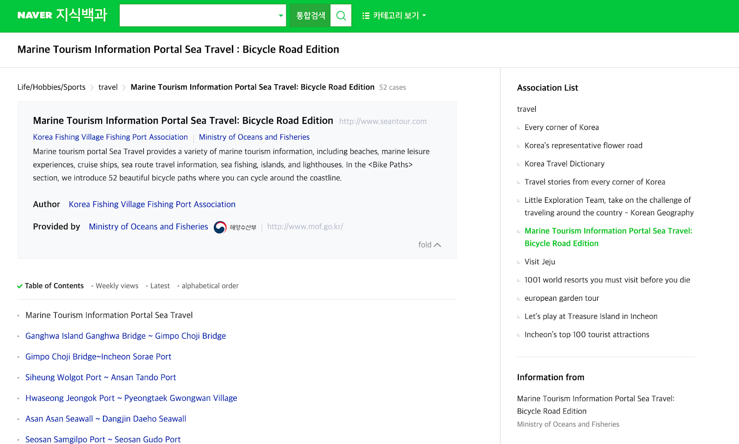Open the NAVER logo homepage
The width and height of the screenshot is (739, 444).
35,15
